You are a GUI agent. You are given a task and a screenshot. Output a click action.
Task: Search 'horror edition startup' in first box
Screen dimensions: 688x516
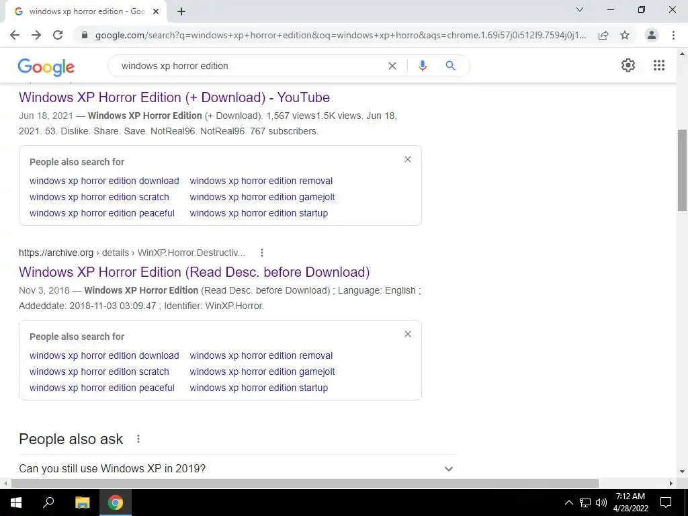click(259, 213)
